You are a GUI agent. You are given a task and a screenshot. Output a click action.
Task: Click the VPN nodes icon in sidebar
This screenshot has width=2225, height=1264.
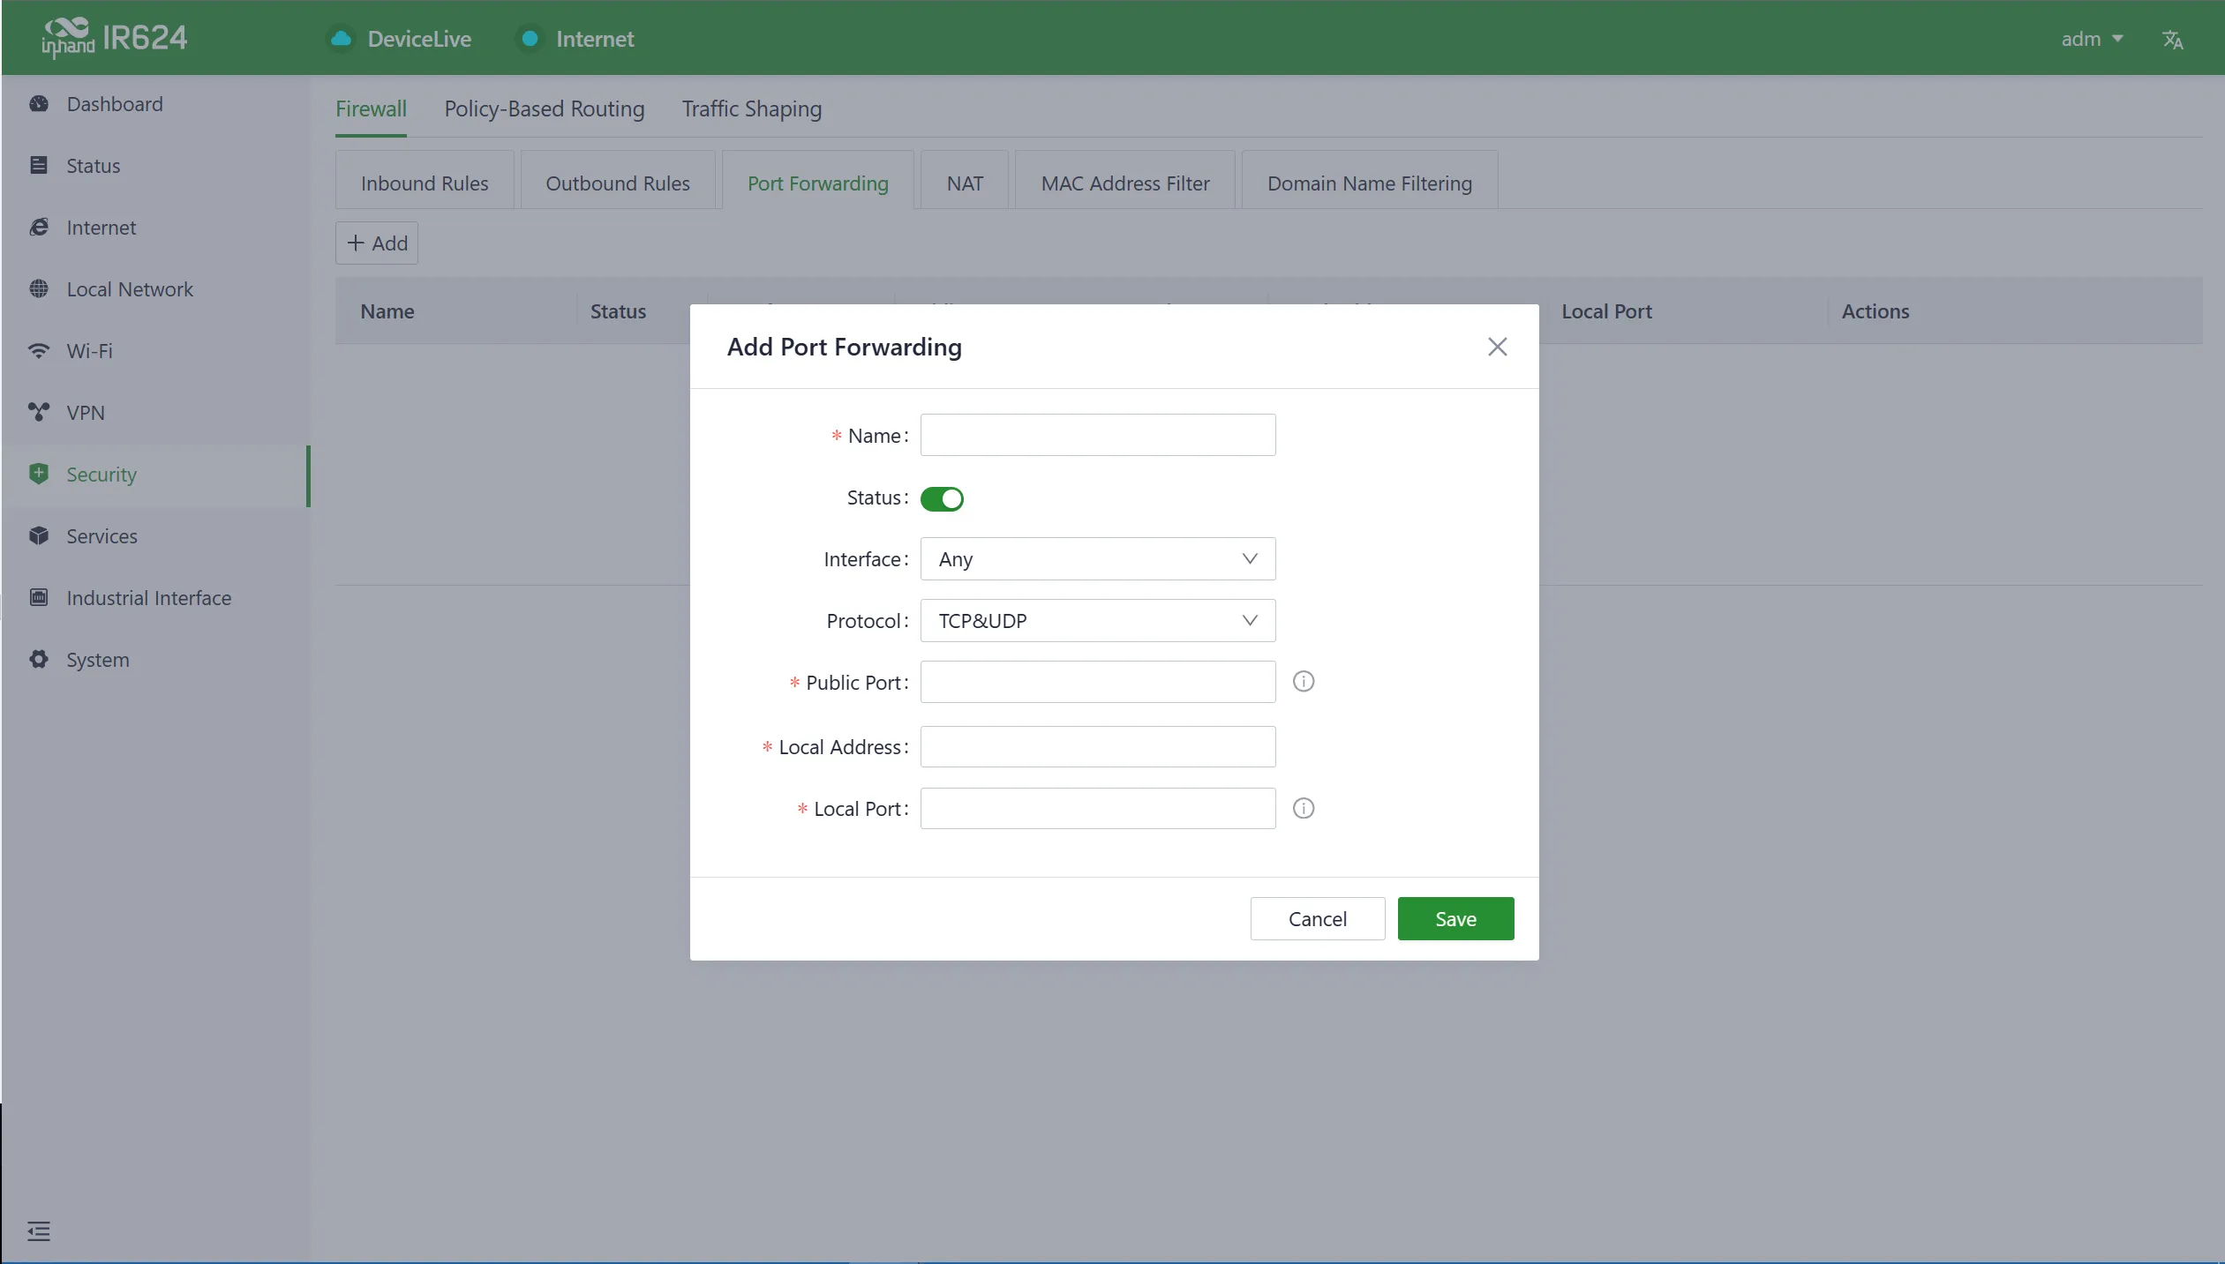click(39, 413)
